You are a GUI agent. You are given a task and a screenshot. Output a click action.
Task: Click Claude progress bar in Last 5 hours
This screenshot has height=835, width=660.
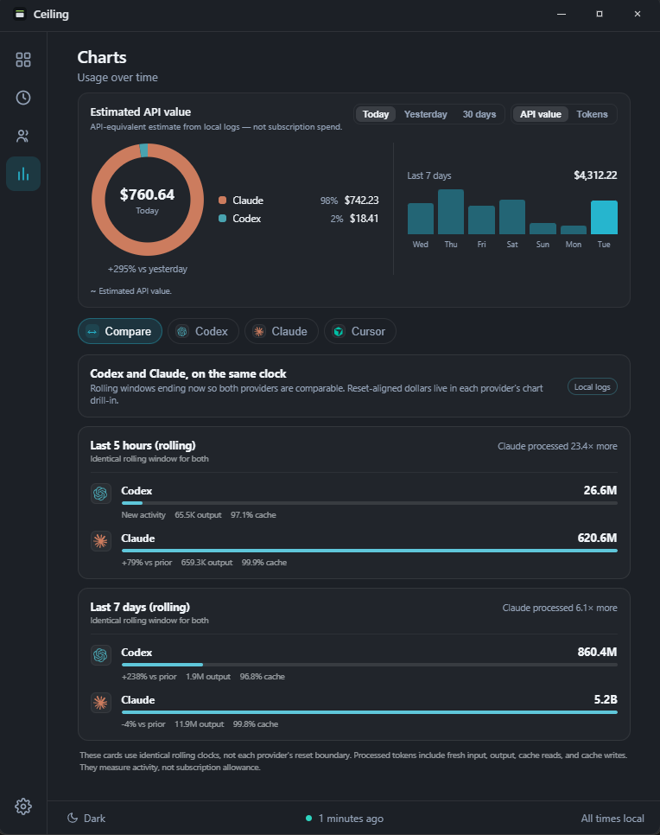coord(370,551)
